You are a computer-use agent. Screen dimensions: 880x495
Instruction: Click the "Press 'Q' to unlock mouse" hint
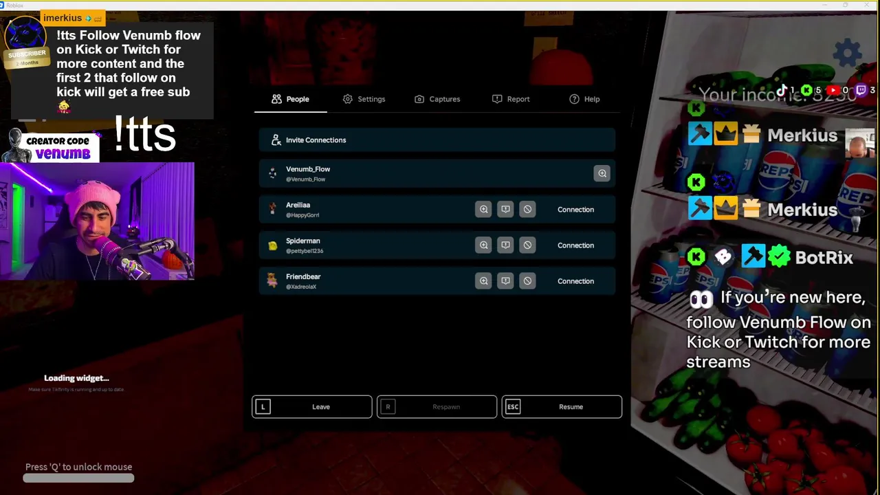78,467
